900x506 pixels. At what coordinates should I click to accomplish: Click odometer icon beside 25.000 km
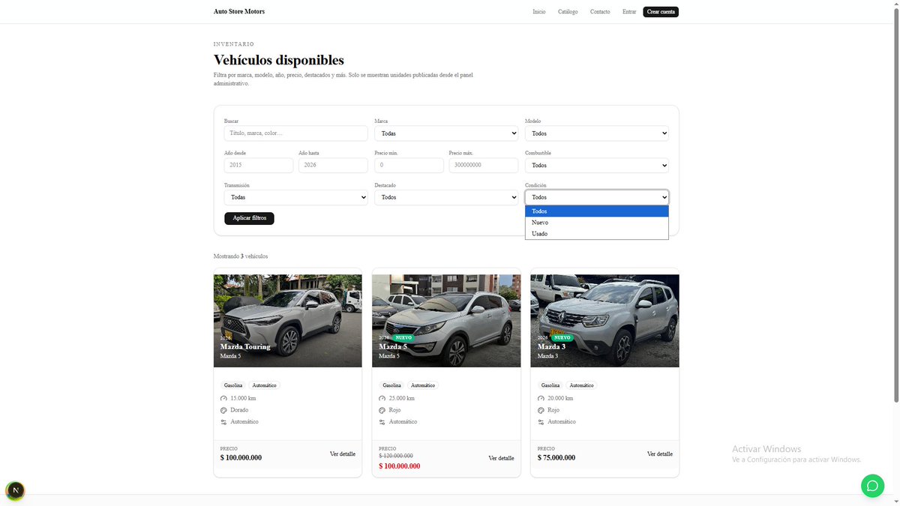[382, 399]
